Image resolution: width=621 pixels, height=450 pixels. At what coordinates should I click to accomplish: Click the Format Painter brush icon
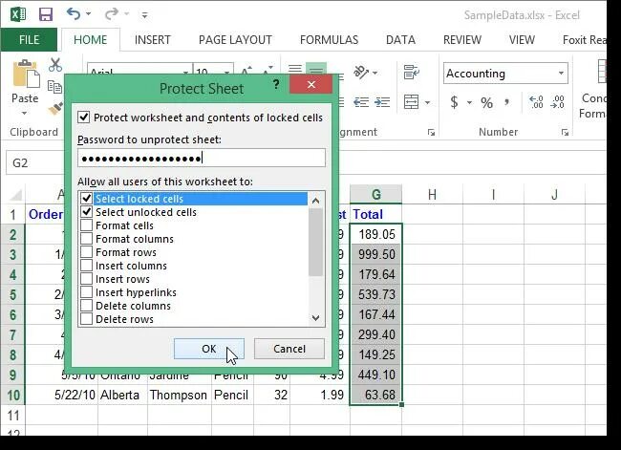coord(55,108)
